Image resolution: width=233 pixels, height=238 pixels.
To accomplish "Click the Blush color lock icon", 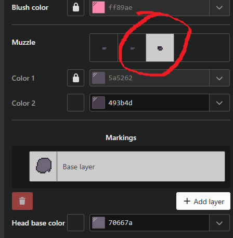I will [x=76, y=7].
